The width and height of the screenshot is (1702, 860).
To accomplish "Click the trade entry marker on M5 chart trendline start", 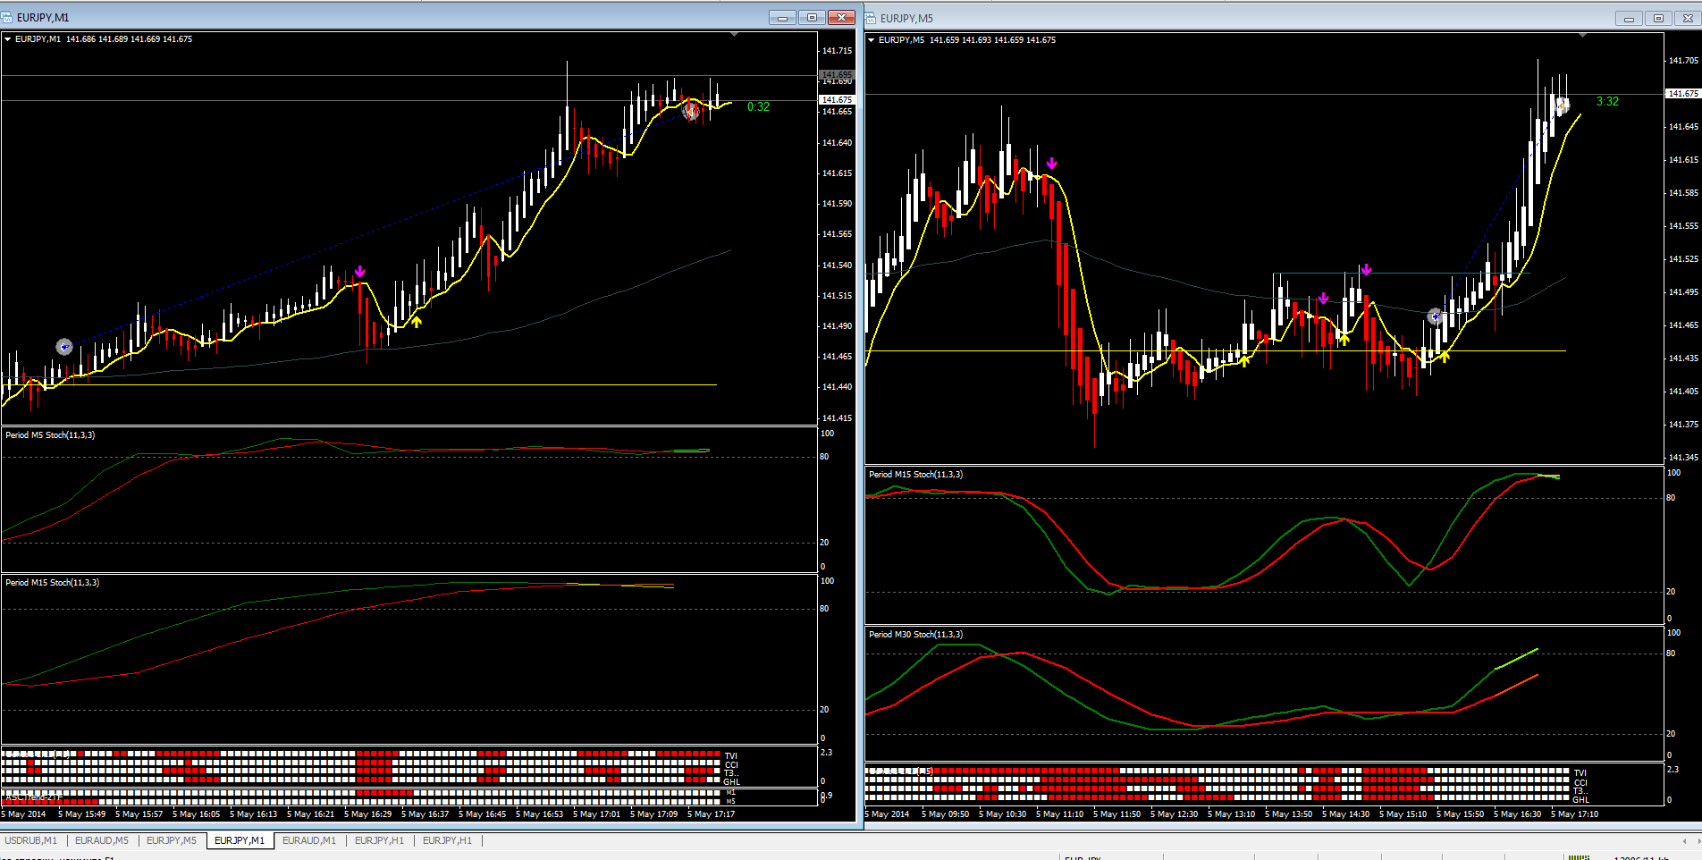I will point(1436,316).
